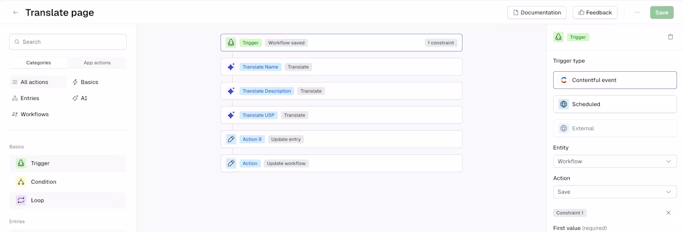Image resolution: width=683 pixels, height=232 pixels.
Task: Select the Translate USP step card
Action: pos(341,115)
